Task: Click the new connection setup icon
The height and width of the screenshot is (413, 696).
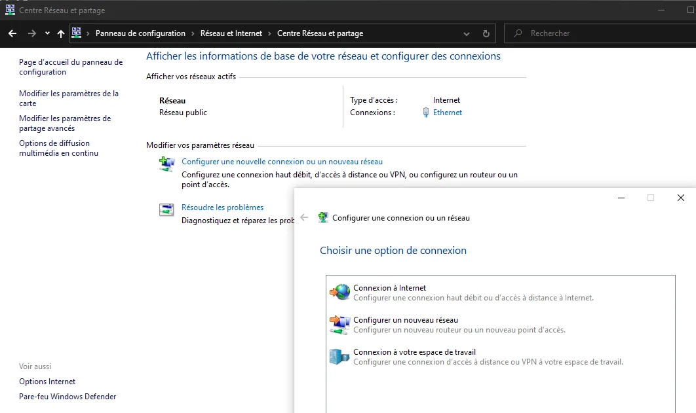Action: 167,164
